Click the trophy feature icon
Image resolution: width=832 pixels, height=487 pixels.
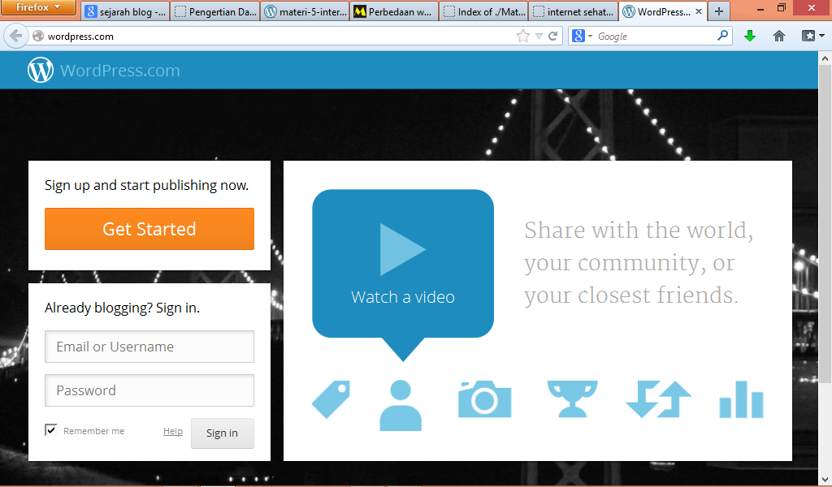point(572,399)
